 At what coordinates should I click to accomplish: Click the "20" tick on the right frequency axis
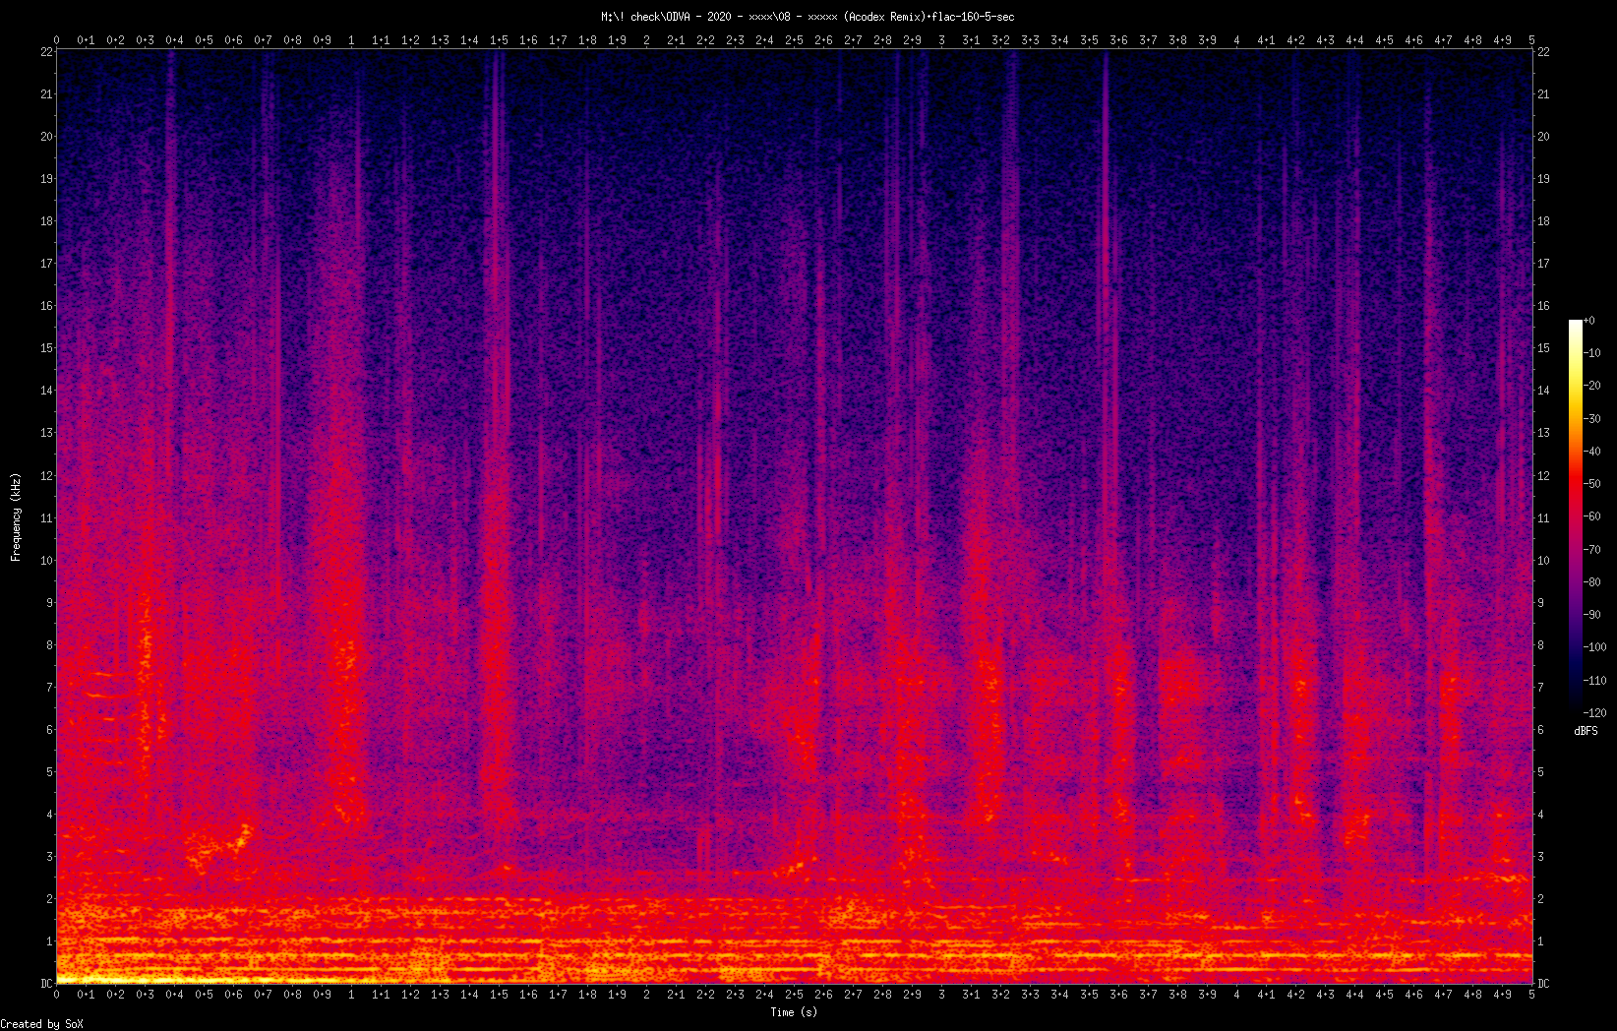1543,137
